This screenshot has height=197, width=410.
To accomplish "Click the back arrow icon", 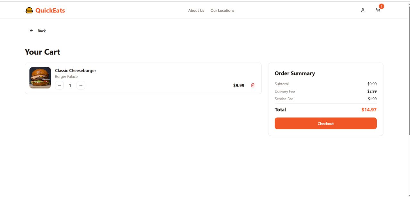I will point(31,31).
